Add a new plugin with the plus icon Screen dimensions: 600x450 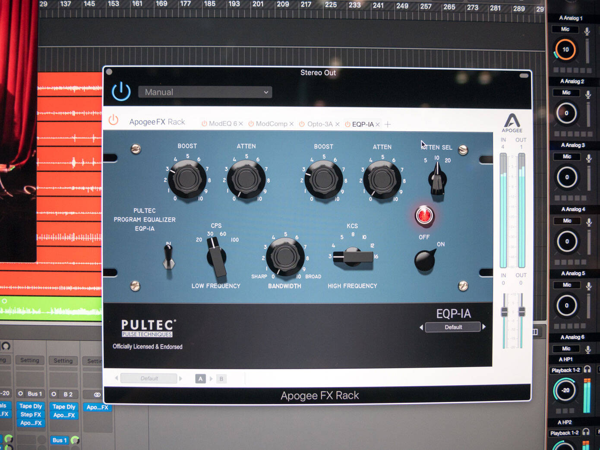(x=388, y=124)
